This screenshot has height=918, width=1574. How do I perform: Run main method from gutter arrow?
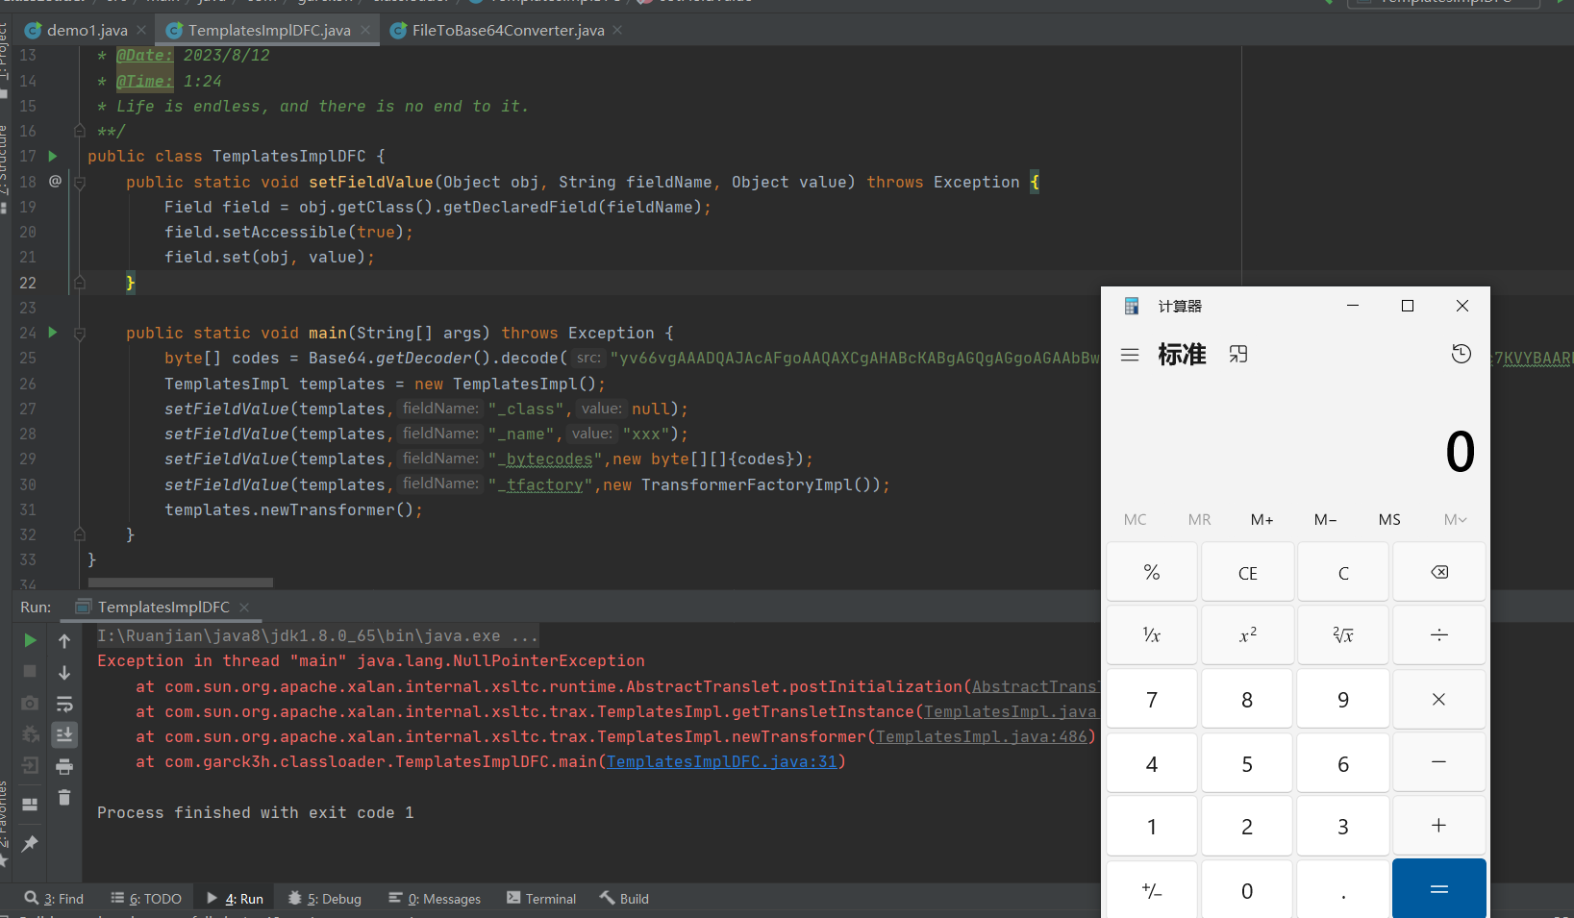[x=53, y=333]
